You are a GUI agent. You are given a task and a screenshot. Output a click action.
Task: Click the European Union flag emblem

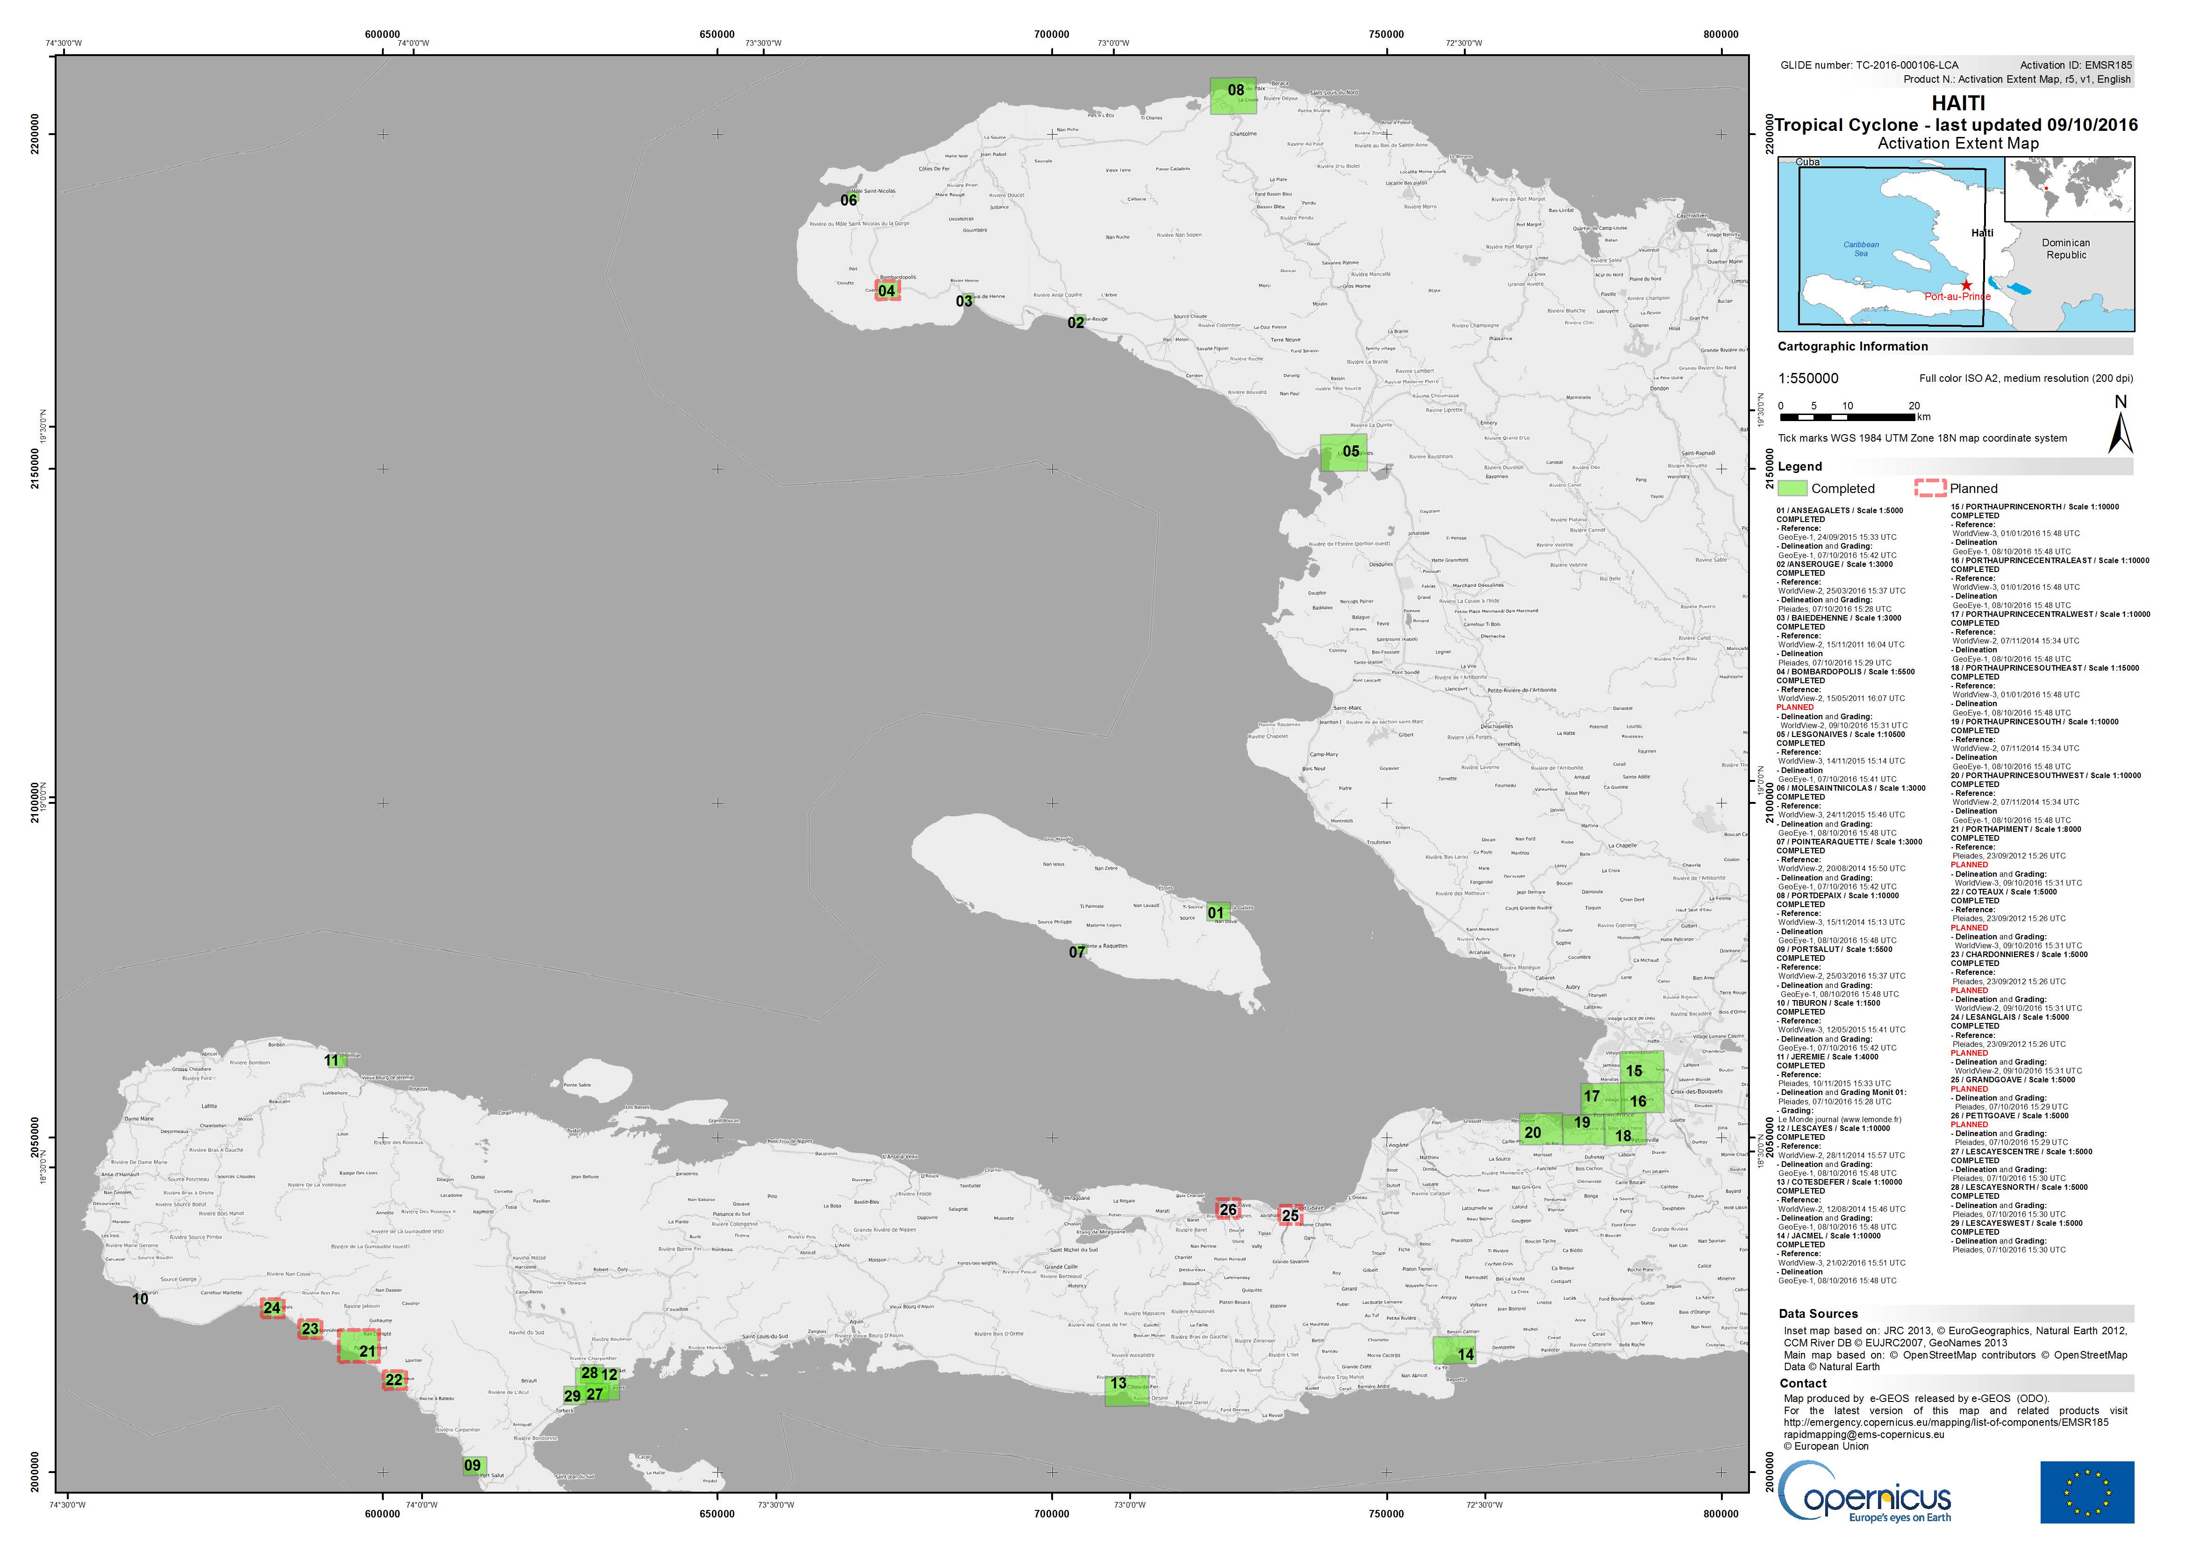(x=2087, y=1492)
